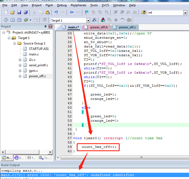Undo the last edit
The width and height of the screenshot is (189, 179).
pyautogui.click(x=56, y=12)
